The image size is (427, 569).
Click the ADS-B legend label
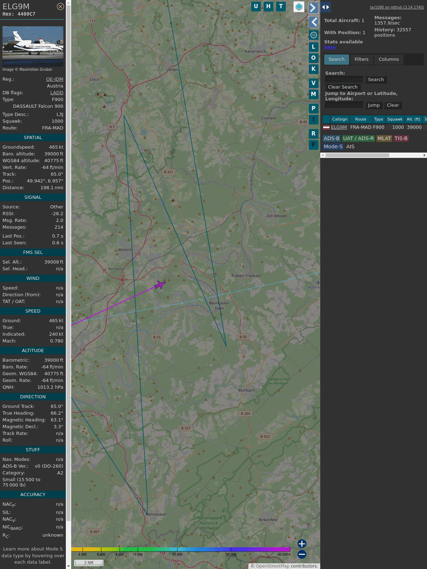coord(331,139)
